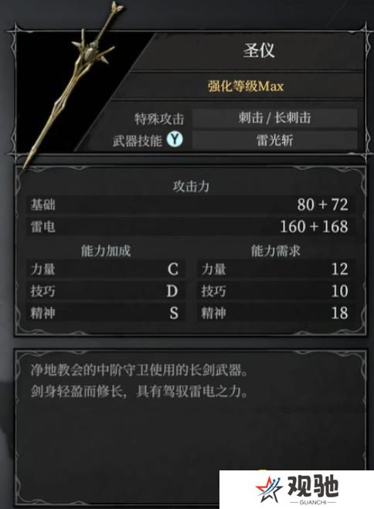Click the 技巧 requirement row showing 10
The width and height of the screenshot is (374, 509).
[276, 291]
